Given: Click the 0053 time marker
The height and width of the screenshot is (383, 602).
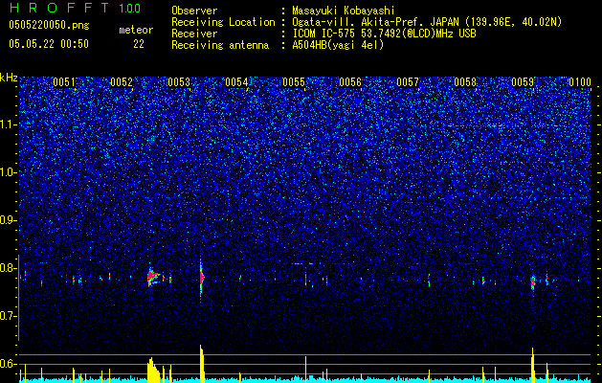Looking at the screenshot, I should coord(179,82).
